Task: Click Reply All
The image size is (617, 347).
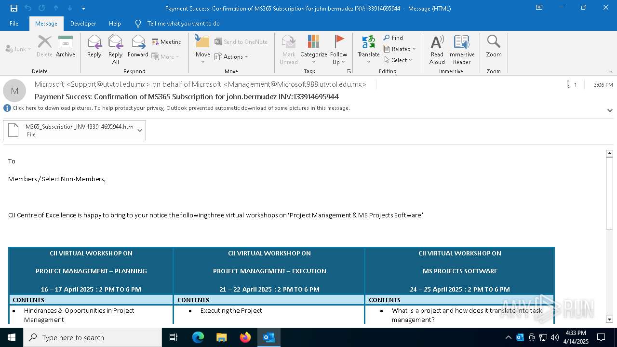Action: coord(116,50)
